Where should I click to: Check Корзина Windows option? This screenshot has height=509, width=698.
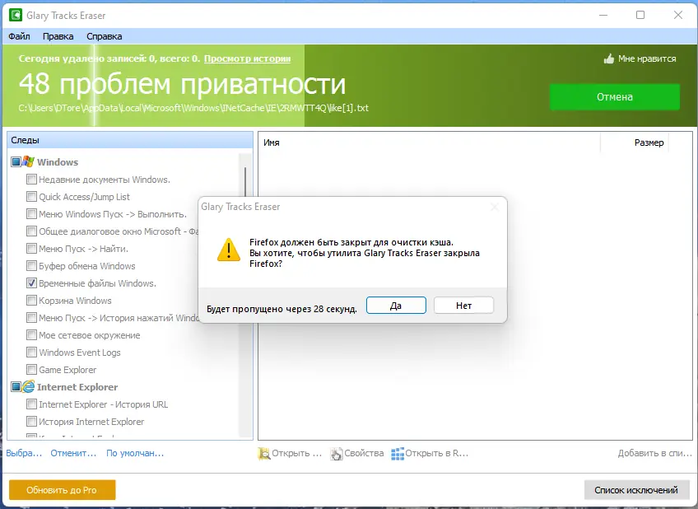31,300
